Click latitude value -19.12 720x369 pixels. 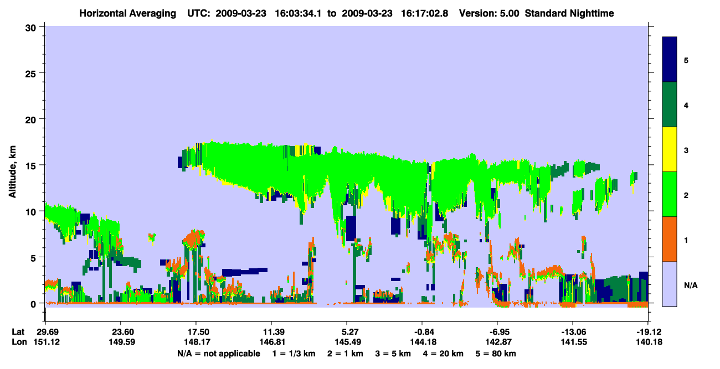coord(649,331)
